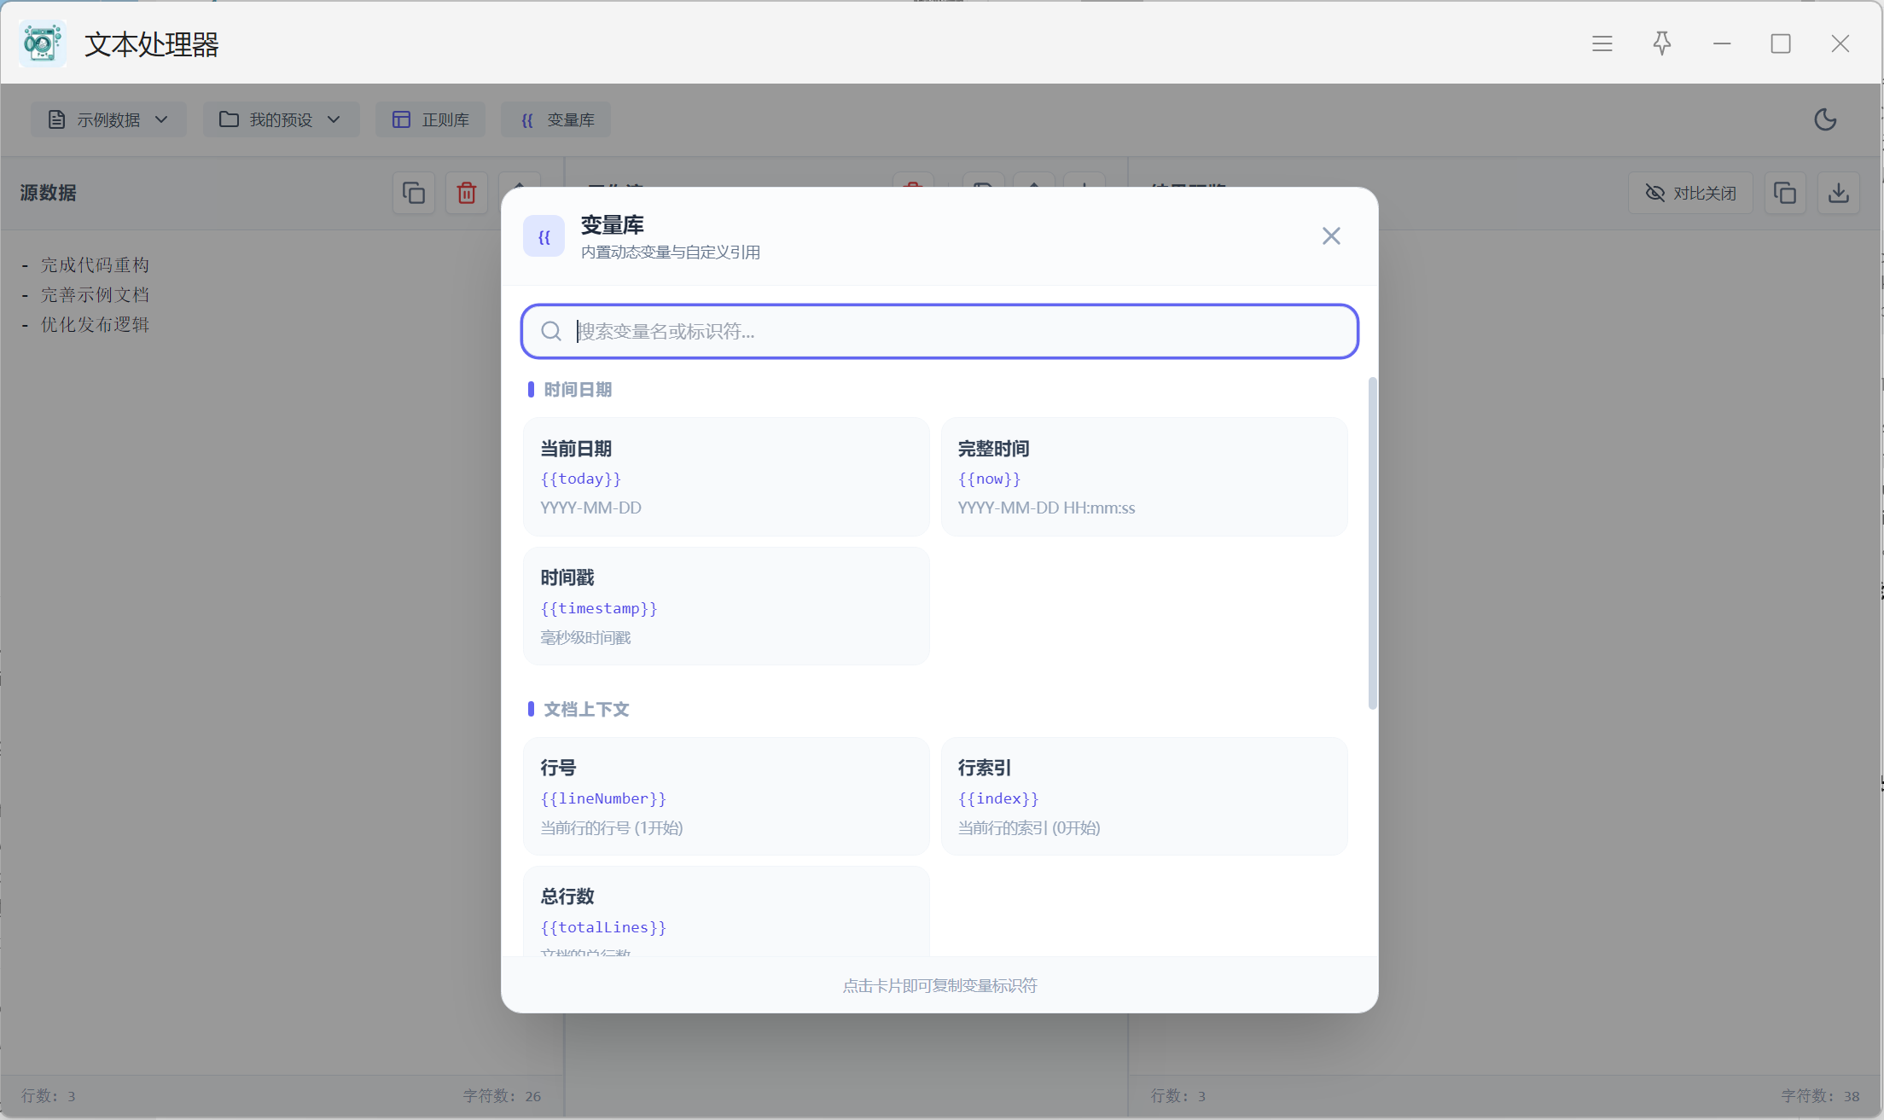The height and width of the screenshot is (1120, 1884).
Task: Select the {{lineNumber}} 行号 card
Action: pos(726,796)
